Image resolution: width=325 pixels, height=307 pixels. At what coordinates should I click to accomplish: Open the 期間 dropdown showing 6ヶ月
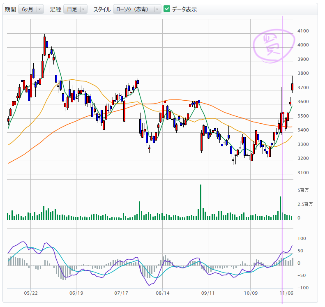point(31,9)
